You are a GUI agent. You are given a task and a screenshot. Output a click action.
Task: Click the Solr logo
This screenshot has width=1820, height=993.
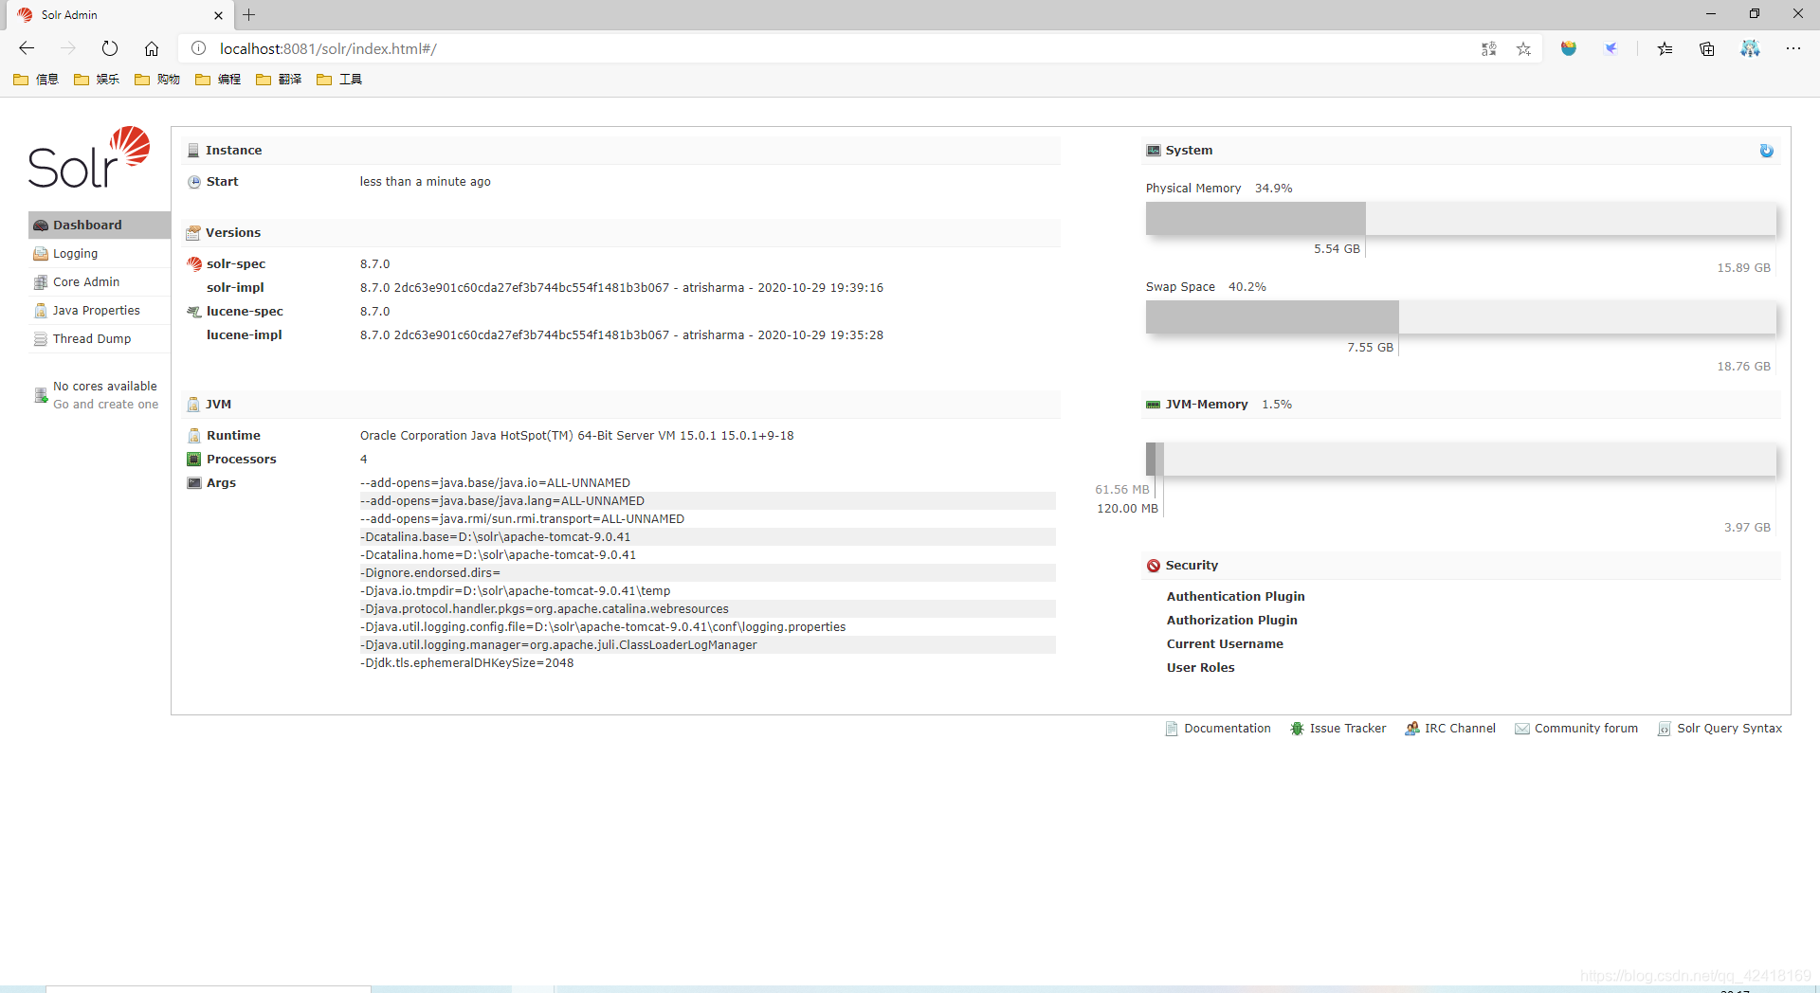pyautogui.click(x=89, y=157)
